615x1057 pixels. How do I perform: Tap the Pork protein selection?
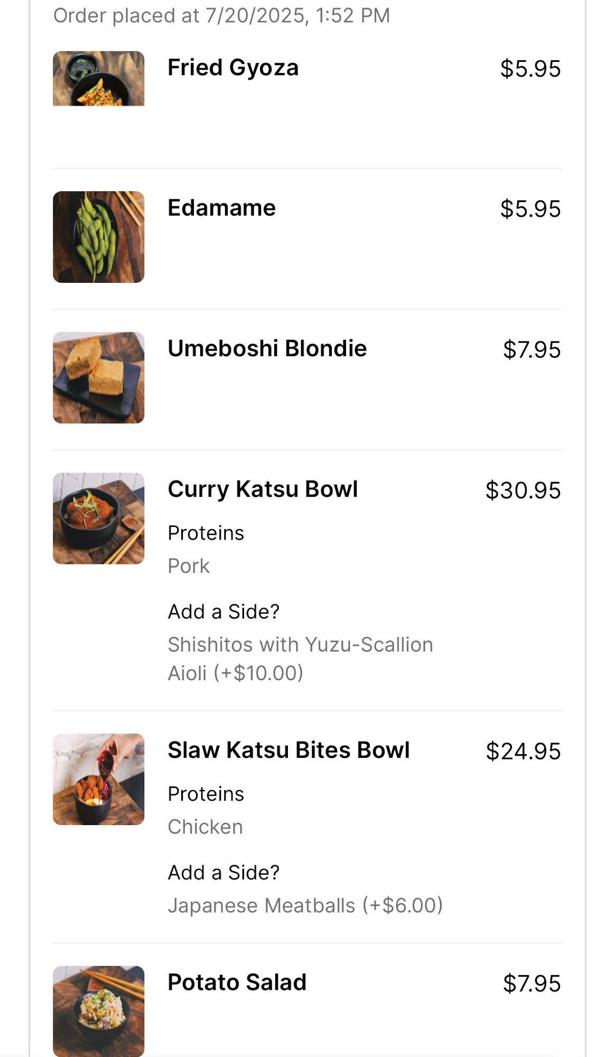click(189, 566)
